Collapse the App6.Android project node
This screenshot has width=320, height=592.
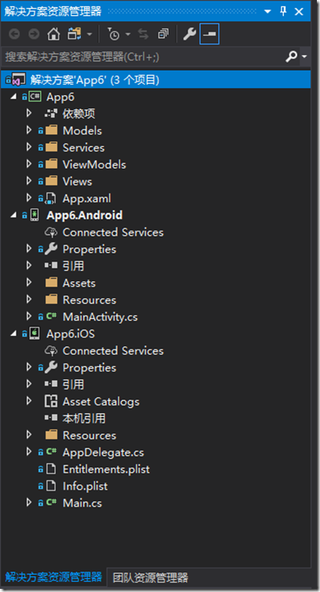14,215
